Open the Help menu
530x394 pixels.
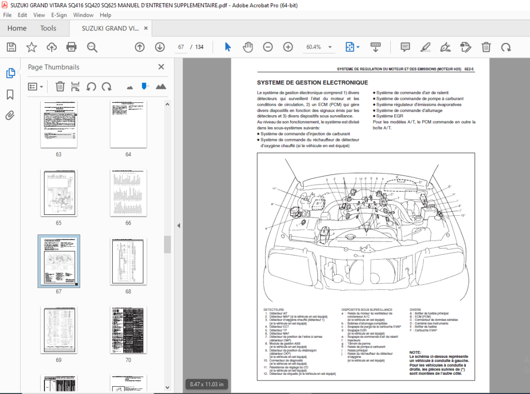(106, 15)
